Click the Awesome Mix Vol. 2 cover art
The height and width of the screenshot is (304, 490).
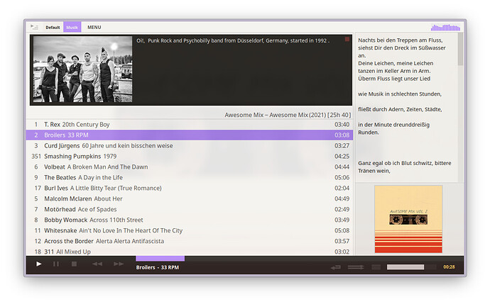(408, 219)
